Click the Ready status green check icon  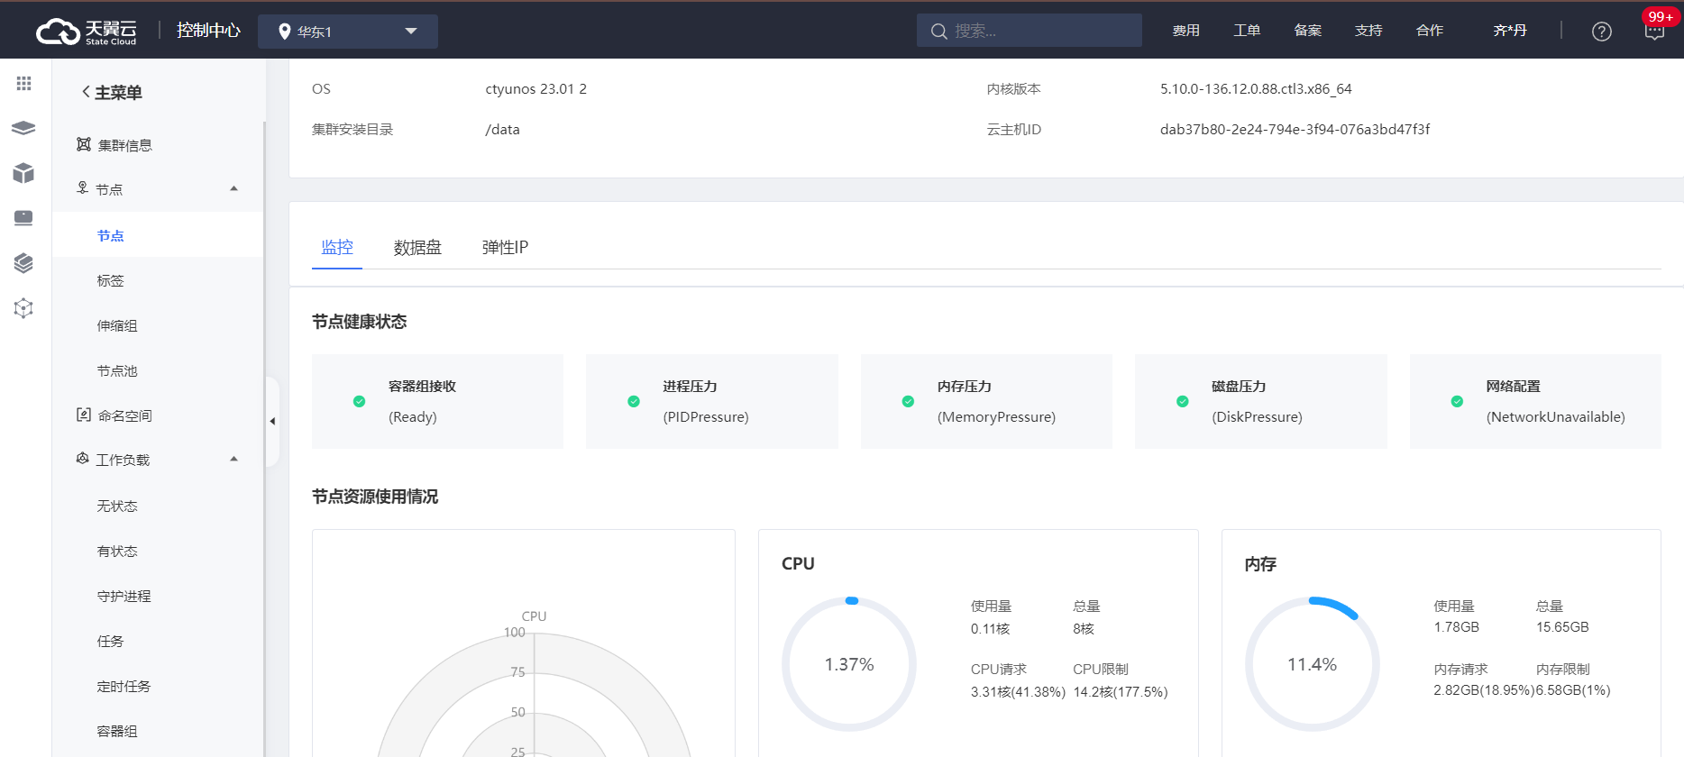[359, 401]
